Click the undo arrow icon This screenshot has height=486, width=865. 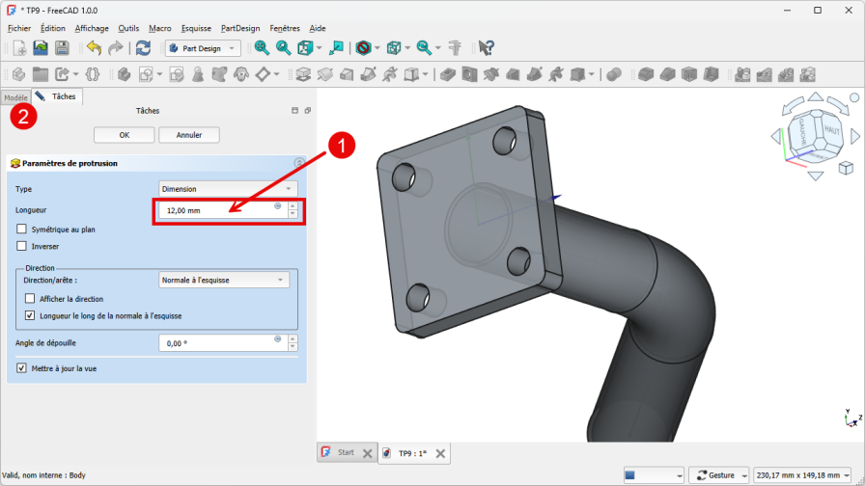93,47
